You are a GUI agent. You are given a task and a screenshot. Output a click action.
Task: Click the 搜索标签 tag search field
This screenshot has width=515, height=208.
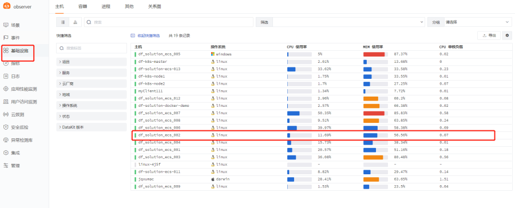[92, 48]
